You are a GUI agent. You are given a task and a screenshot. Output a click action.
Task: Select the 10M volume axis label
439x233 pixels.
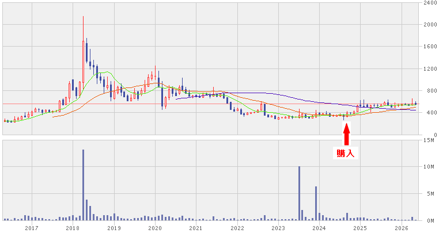(429, 167)
